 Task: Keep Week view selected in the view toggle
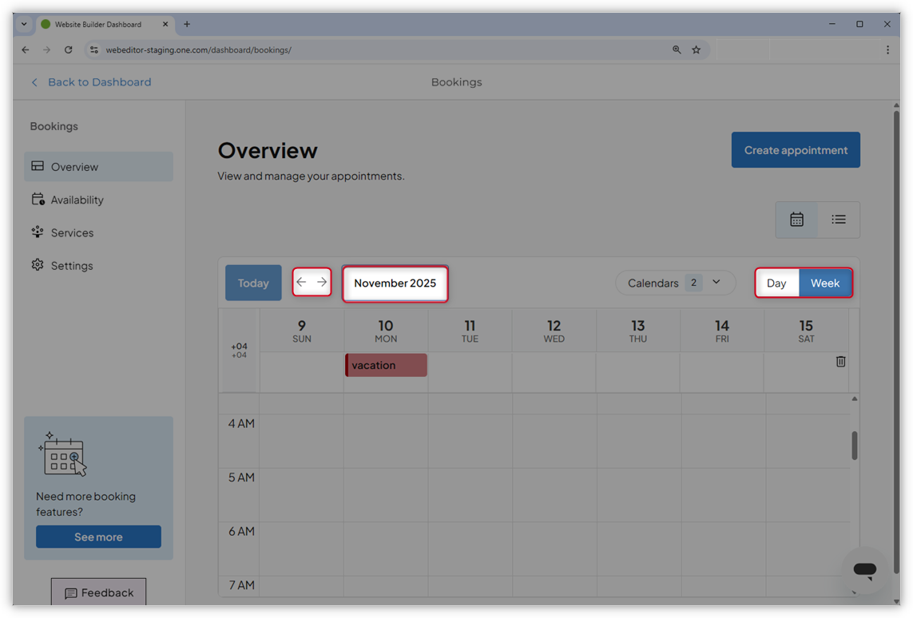click(824, 283)
